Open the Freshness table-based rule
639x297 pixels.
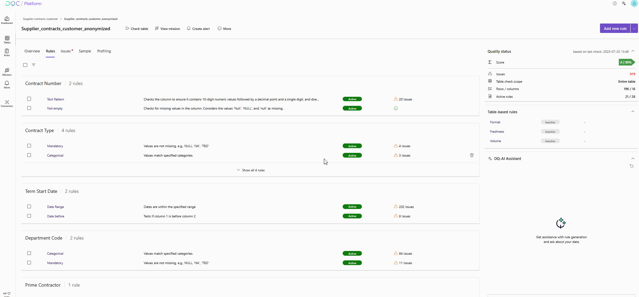tap(497, 132)
